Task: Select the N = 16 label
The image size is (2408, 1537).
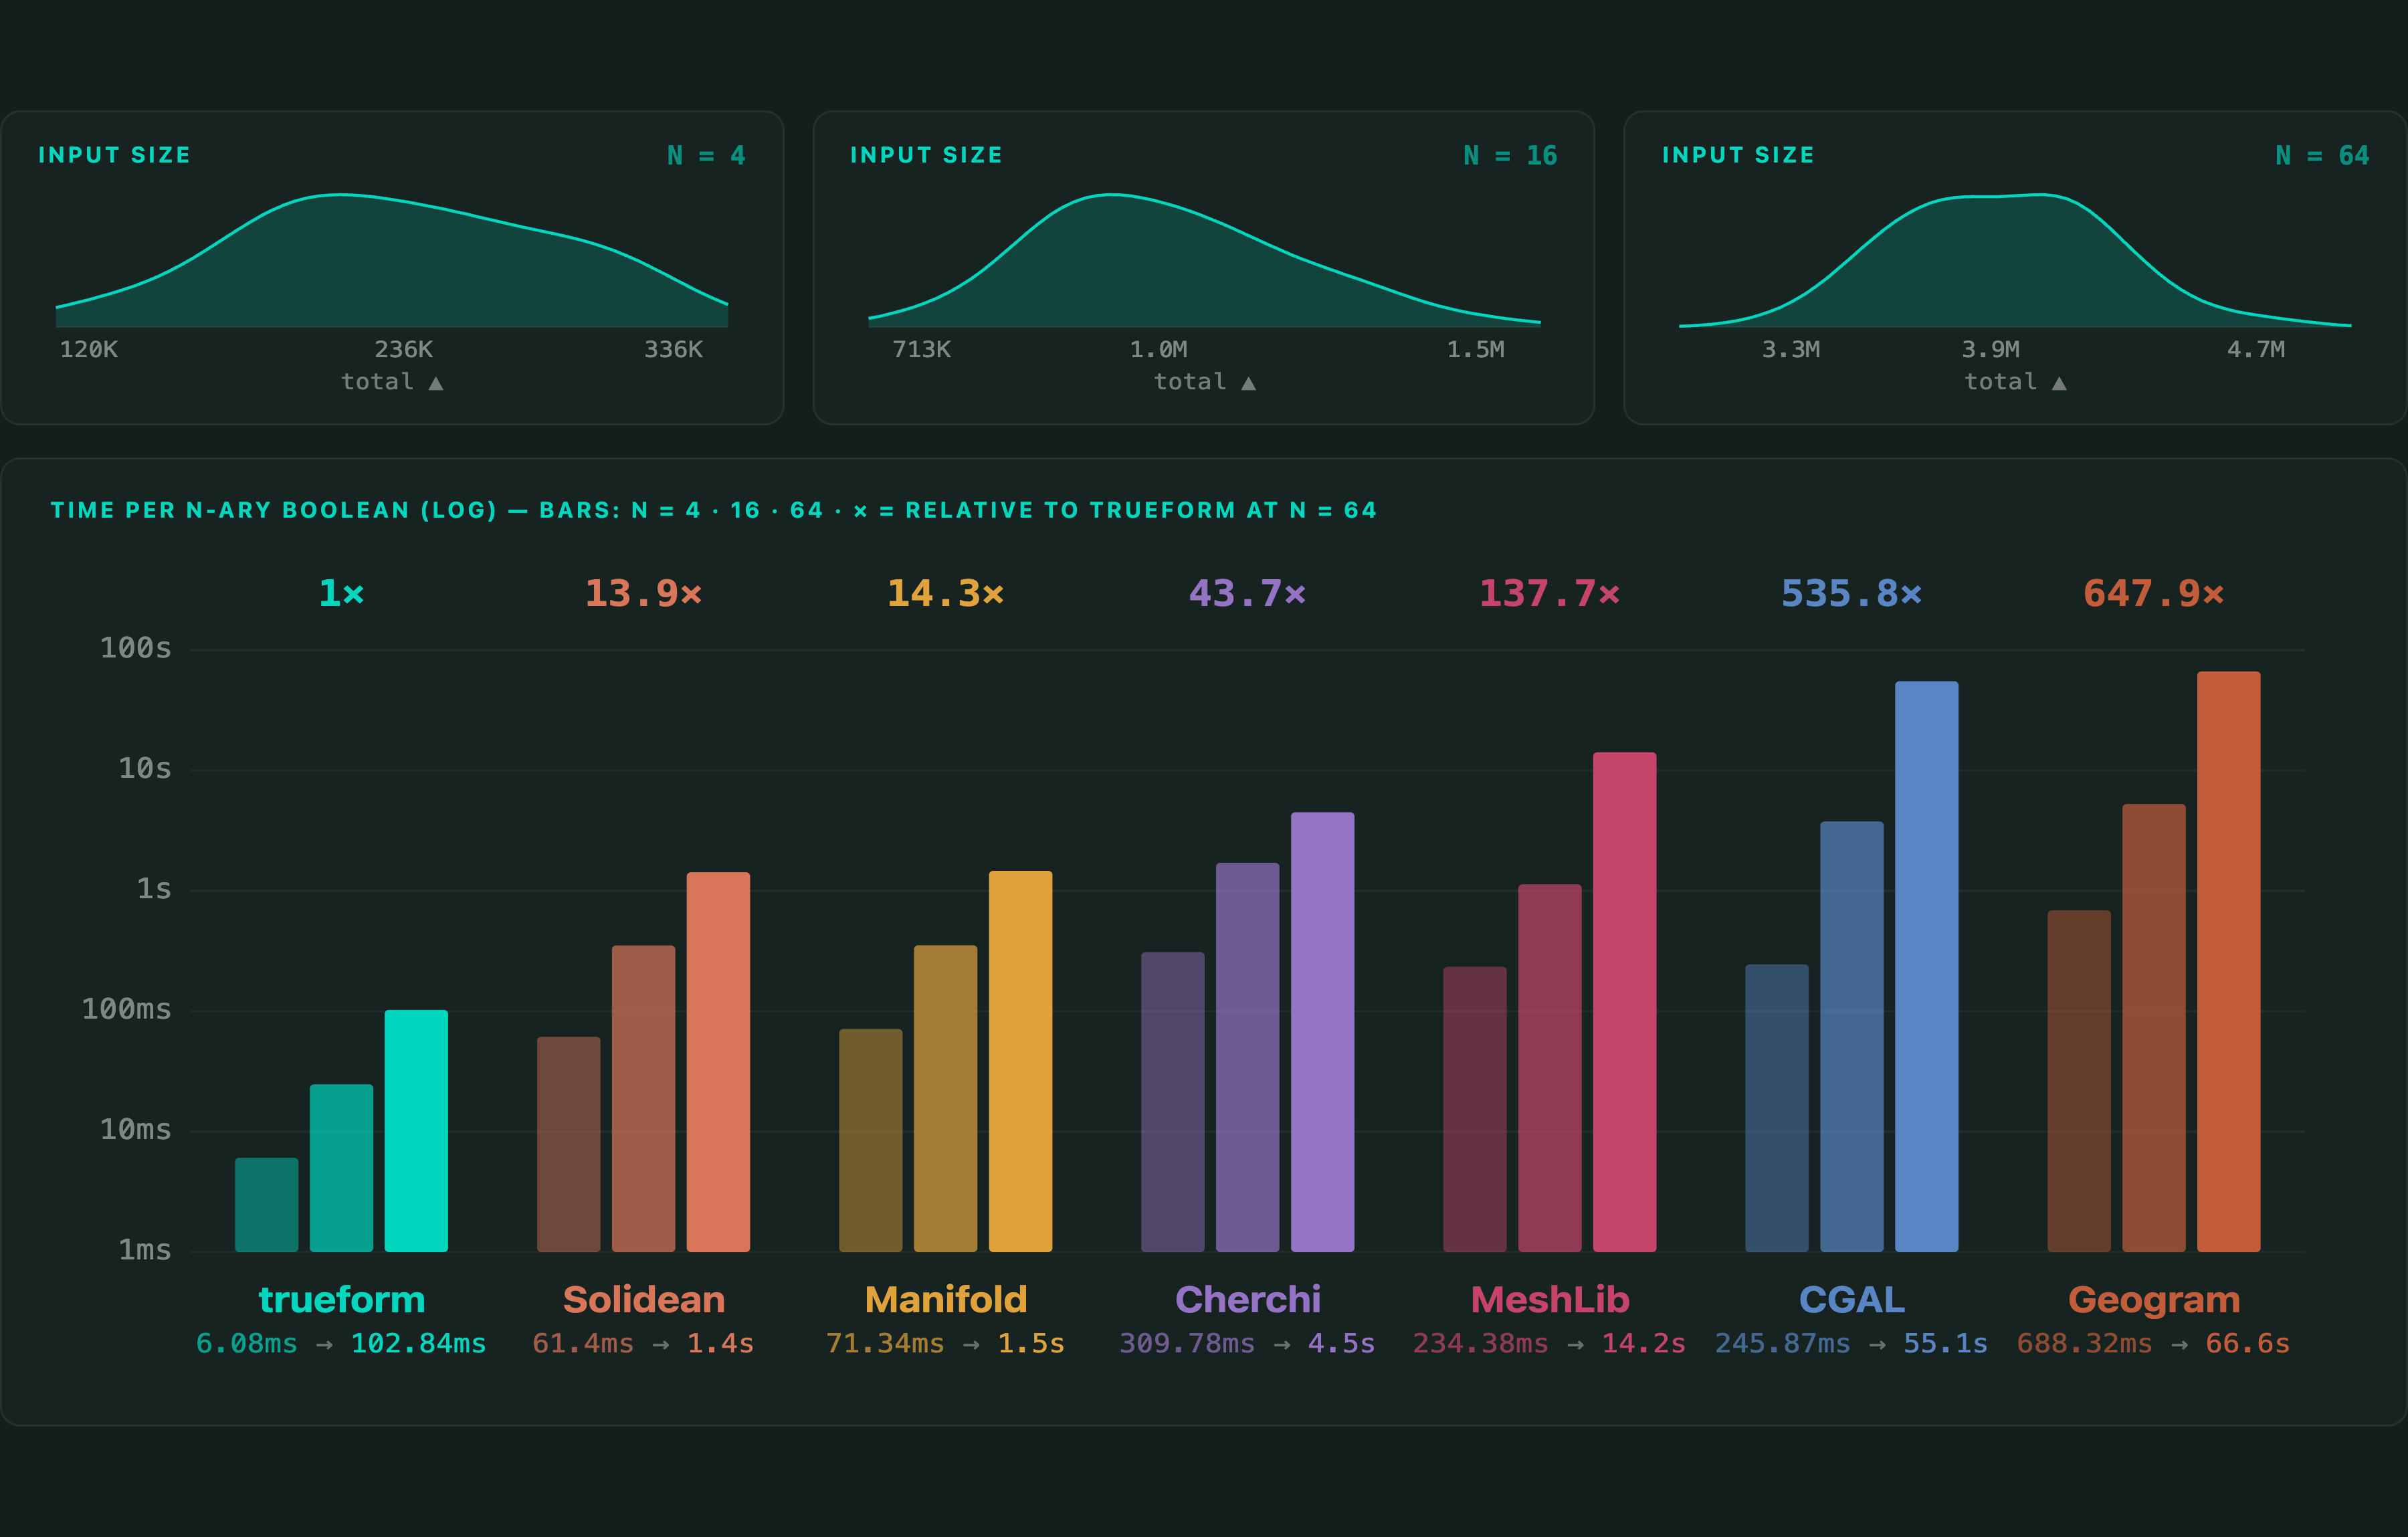Action: (1510, 155)
